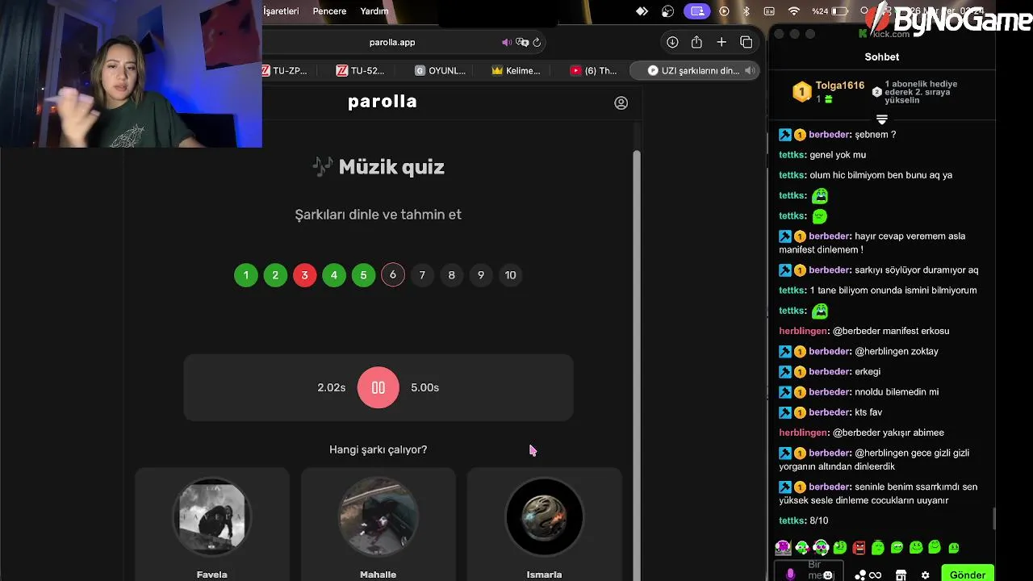
Task: Open the Pencere menu
Action: click(329, 11)
